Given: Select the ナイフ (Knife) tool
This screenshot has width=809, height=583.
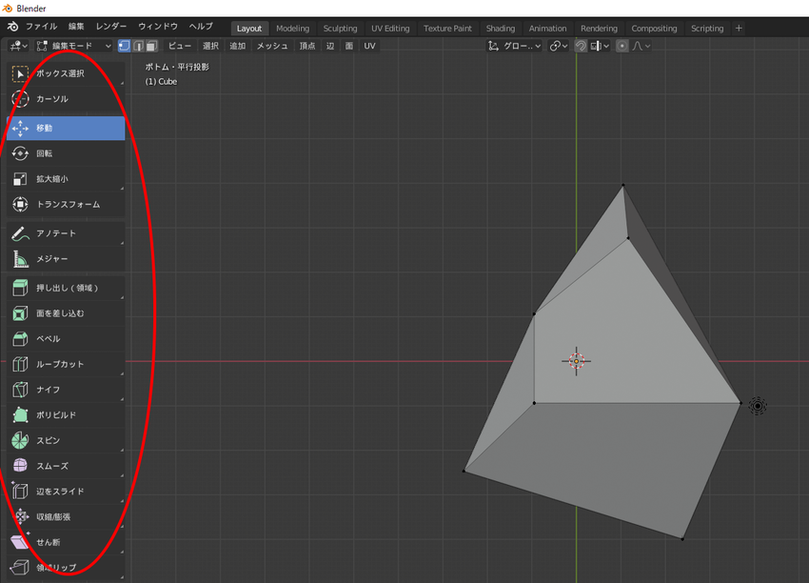Looking at the screenshot, I should (x=66, y=390).
